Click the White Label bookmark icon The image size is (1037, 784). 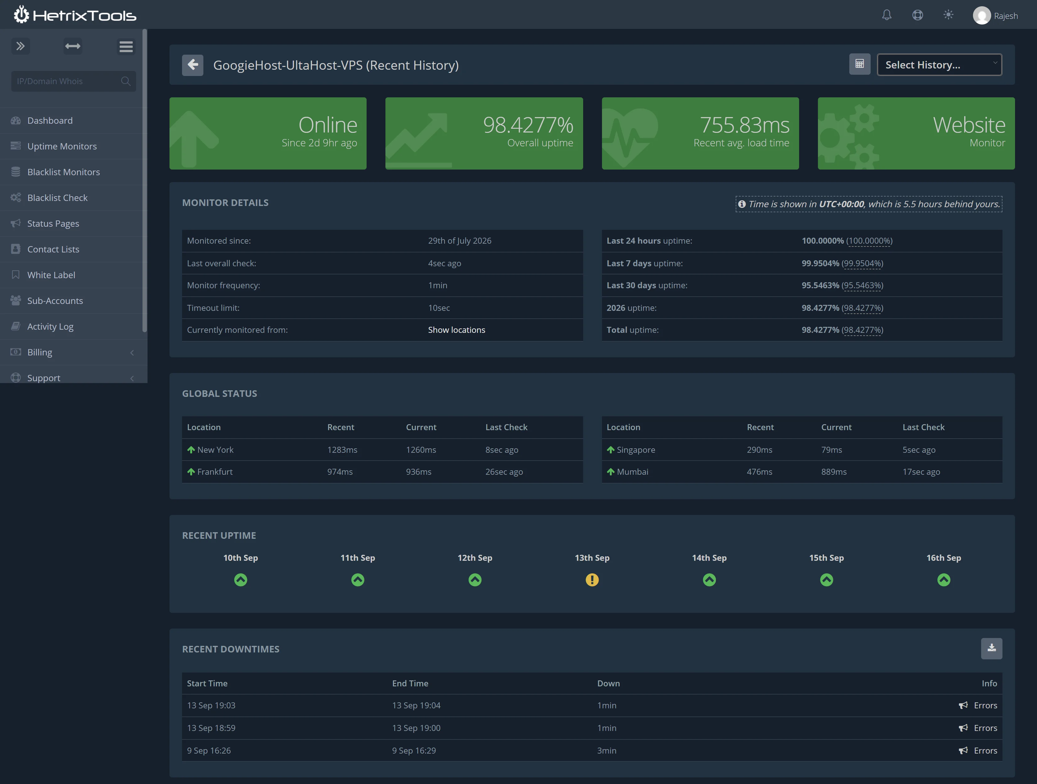point(15,275)
